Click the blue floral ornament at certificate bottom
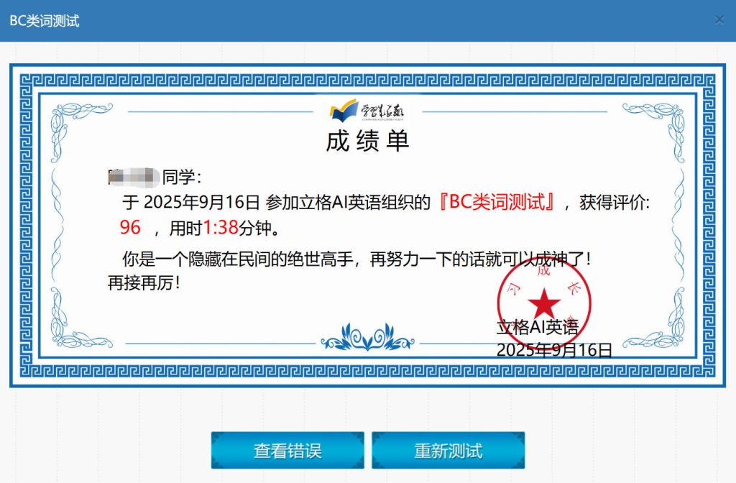Image resolution: width=736 pixels, height=483 pixels. pyautogui.click(x=367, y=336)
